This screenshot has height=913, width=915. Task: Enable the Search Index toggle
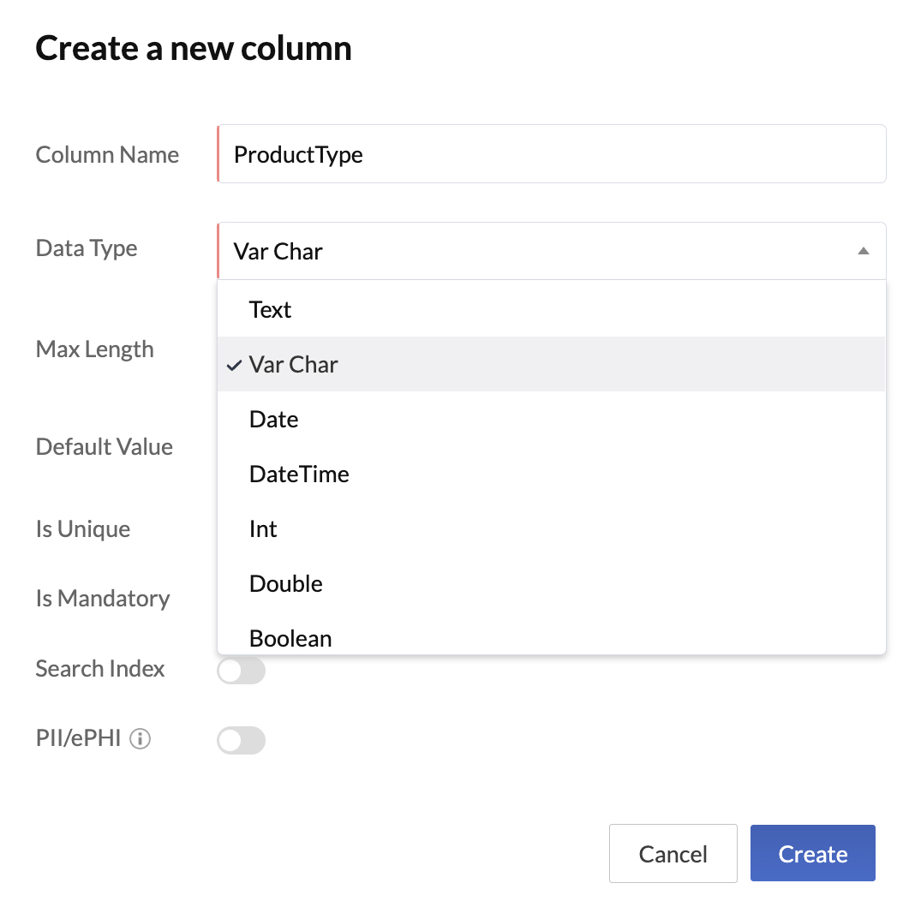pos(241,671)
